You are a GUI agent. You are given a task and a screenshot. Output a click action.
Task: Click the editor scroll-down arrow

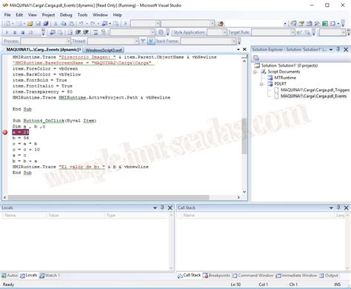244,192
